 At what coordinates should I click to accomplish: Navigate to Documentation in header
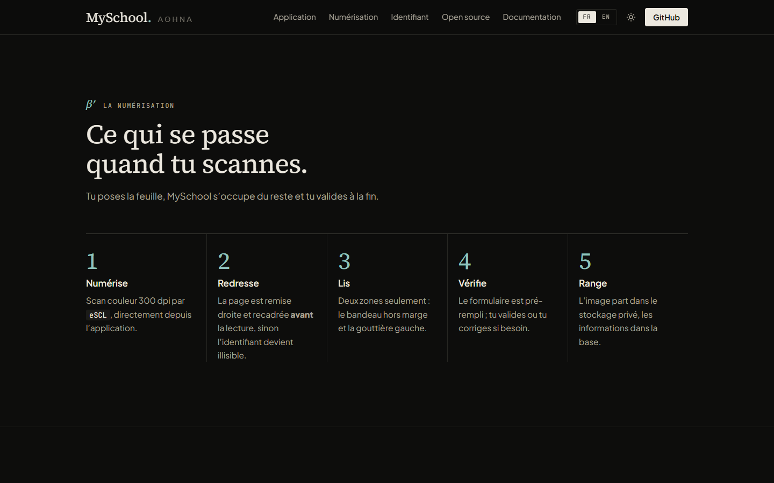[x=532, y=17]
